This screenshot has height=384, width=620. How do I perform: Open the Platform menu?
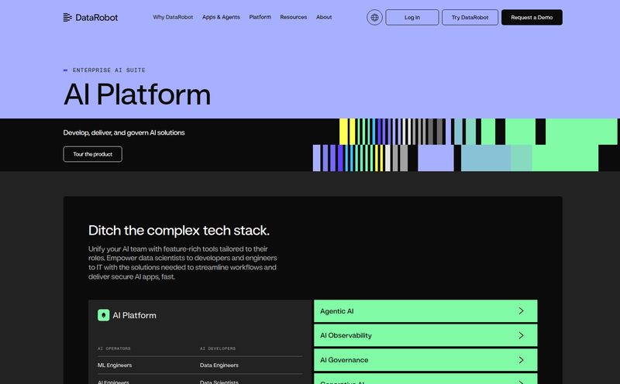click(x=260, y=17)
